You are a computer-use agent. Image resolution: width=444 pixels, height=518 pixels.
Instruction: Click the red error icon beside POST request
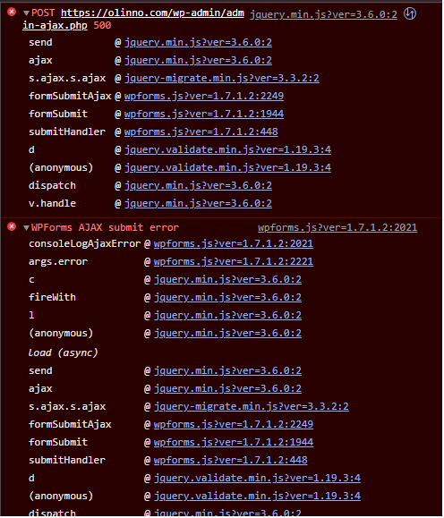[12, 13]
